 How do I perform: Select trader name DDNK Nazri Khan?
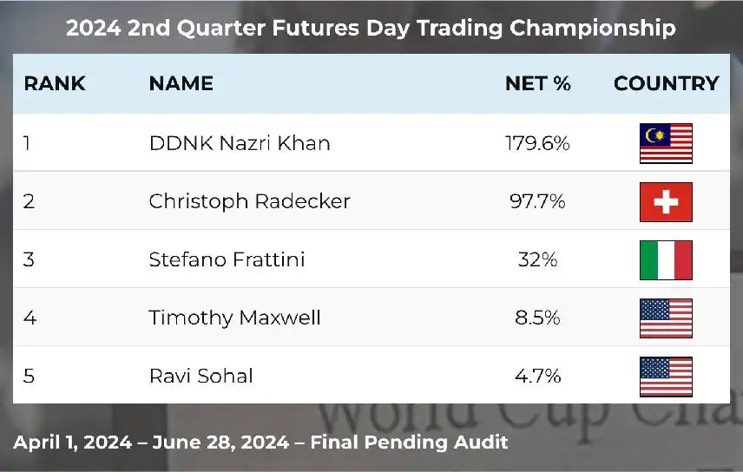click(240, 143)
